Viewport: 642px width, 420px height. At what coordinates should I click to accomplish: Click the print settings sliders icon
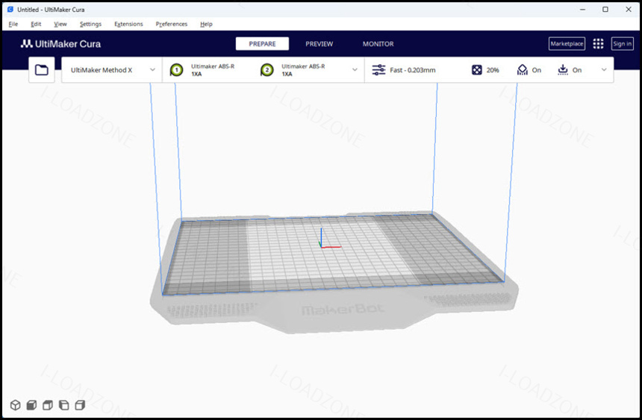pyautogui.click(x=378, y=70)
